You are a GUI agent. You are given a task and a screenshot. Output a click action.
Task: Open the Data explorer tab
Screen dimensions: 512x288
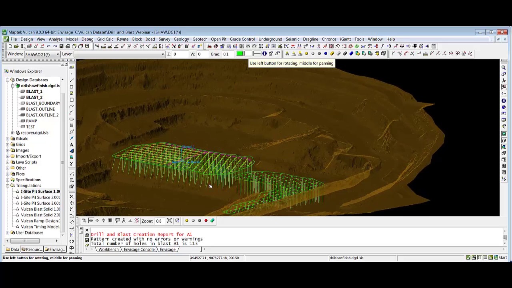(12, 250)
